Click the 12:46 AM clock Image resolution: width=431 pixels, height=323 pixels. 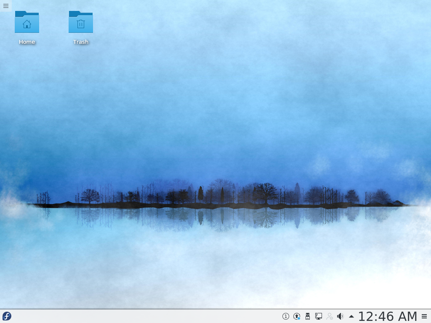(x=388, y=316)
